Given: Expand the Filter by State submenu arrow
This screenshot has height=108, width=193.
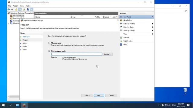Looking at the screenshot, I should point(153,27).
